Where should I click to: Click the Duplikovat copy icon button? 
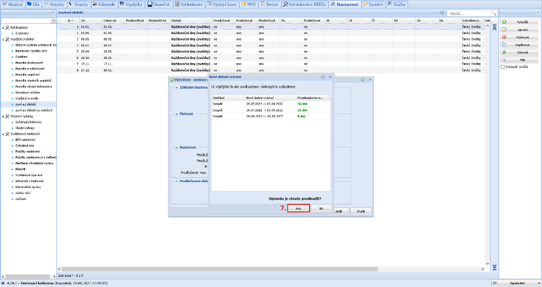(x=505, y=44)
